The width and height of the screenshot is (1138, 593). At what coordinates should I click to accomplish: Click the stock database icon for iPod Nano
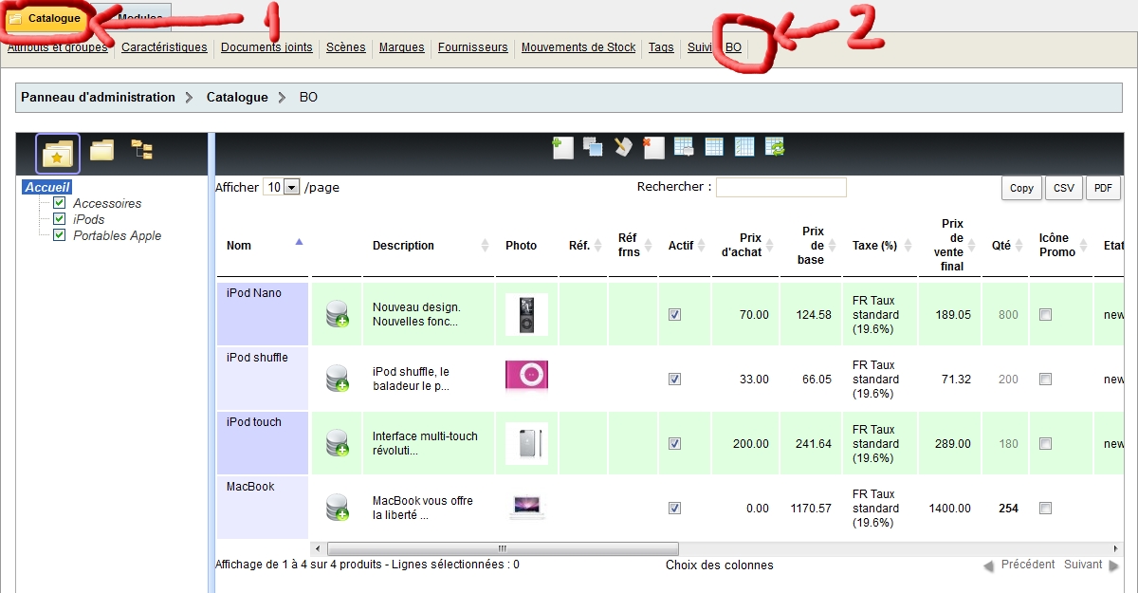coord(337,314)
